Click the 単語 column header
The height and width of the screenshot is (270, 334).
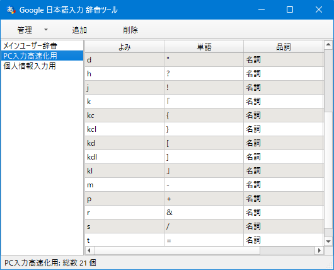tap(204, 47)
